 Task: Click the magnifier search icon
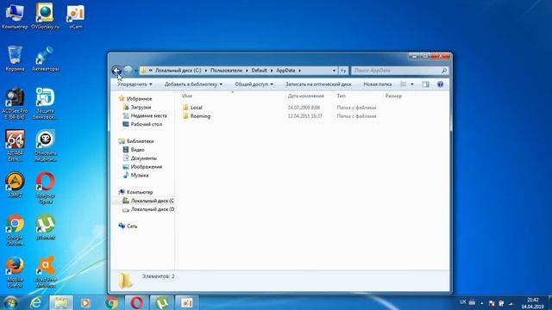444,71
